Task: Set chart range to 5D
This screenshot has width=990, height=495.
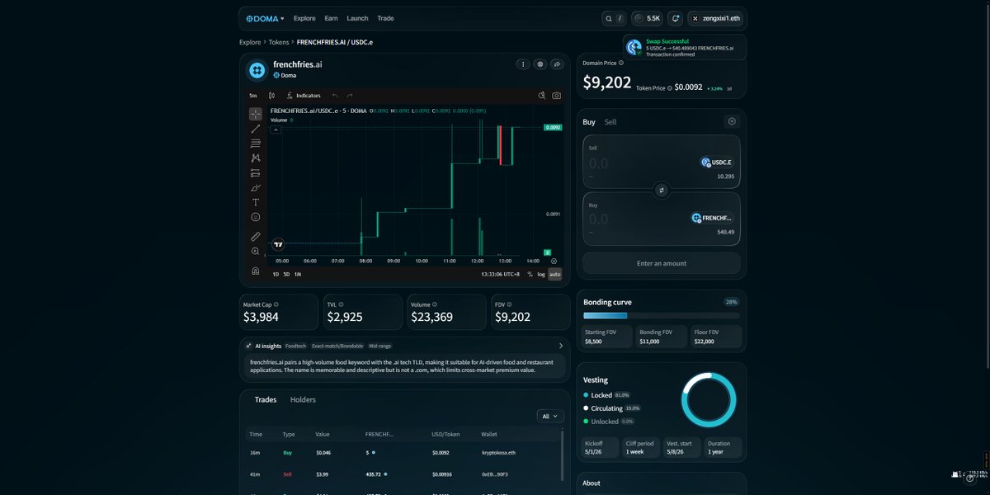Action: coord(286,274)
